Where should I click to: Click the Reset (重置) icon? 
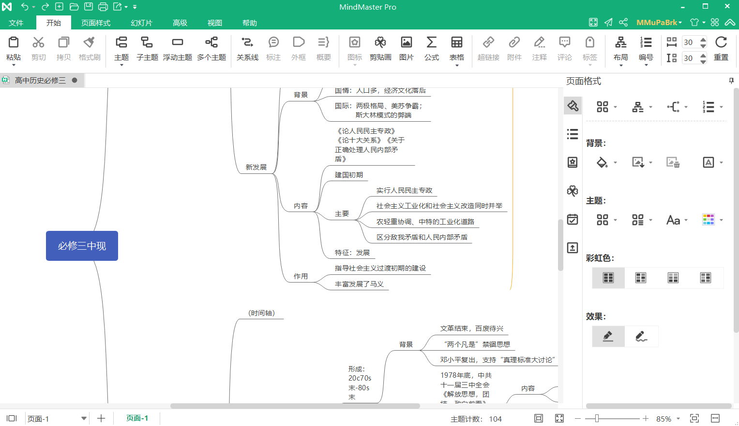click(x=721, y=48)
